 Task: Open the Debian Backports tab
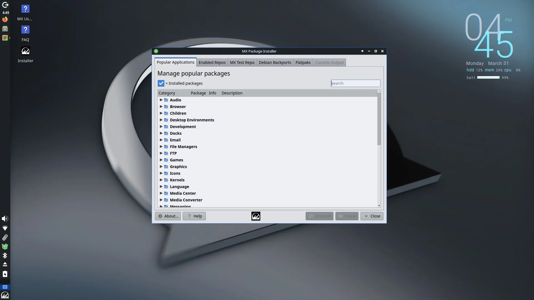pyautogui.click(x=275, y=62)
